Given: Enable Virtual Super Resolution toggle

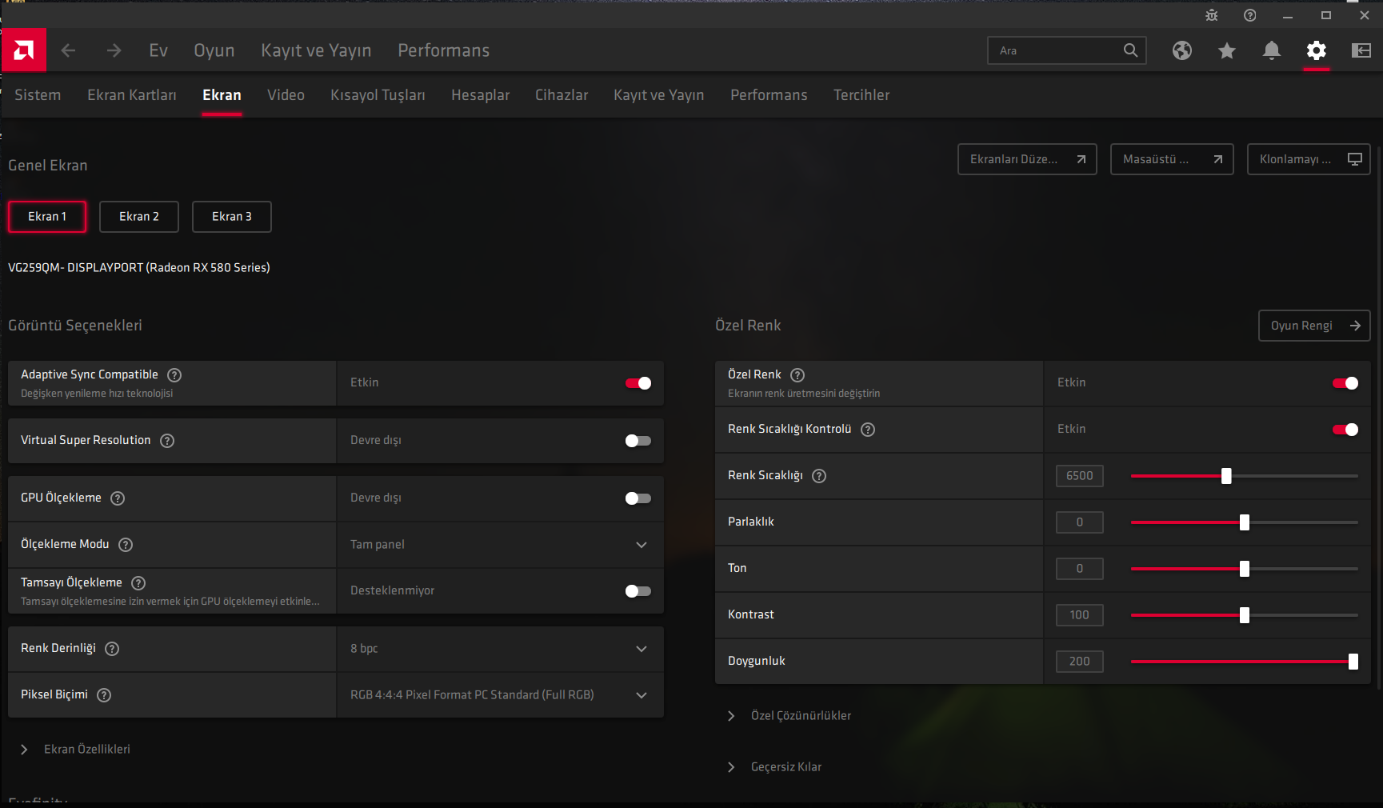Looking at the screenshot, I should tap(638, 441).
